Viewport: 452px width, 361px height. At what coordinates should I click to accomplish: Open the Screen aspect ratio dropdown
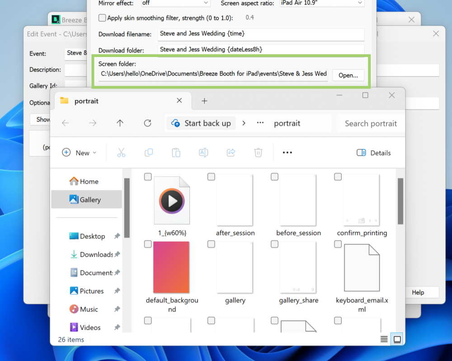[x=322, y=3]
